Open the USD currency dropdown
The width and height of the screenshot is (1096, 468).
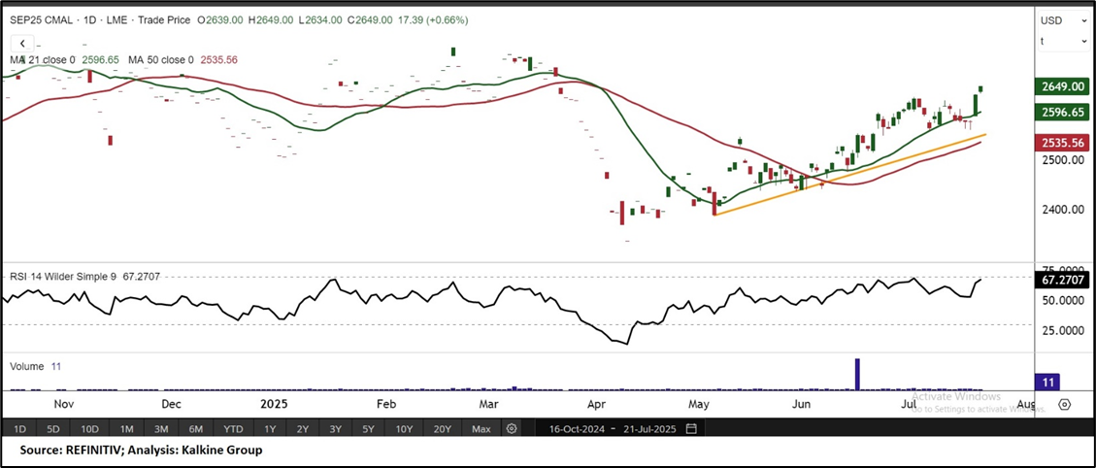(x=1062, y=21)
